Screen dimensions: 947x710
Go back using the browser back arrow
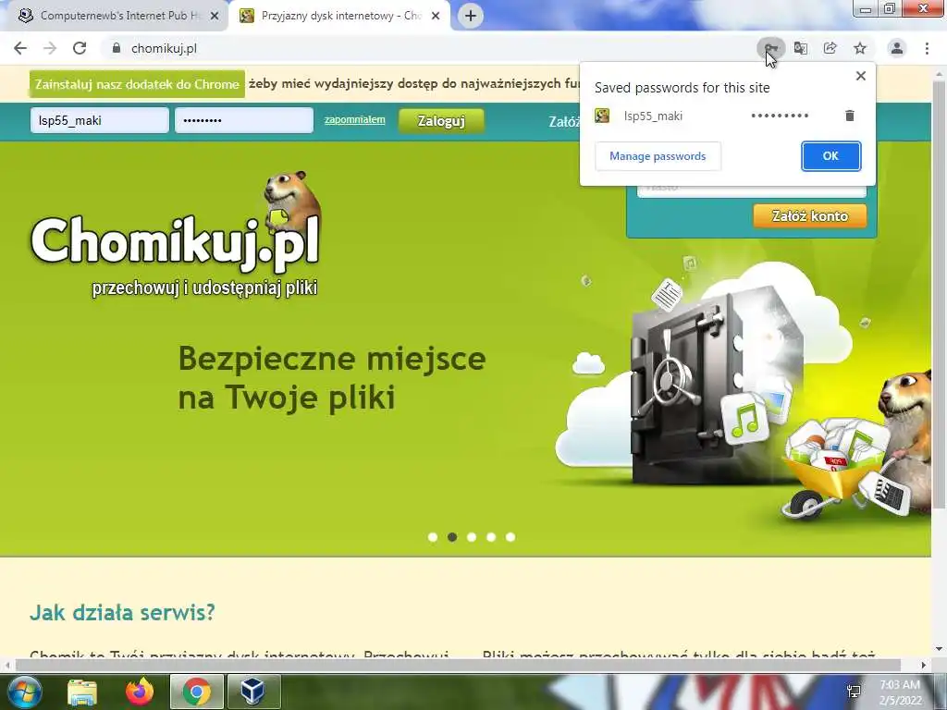(x=20, y=48)
